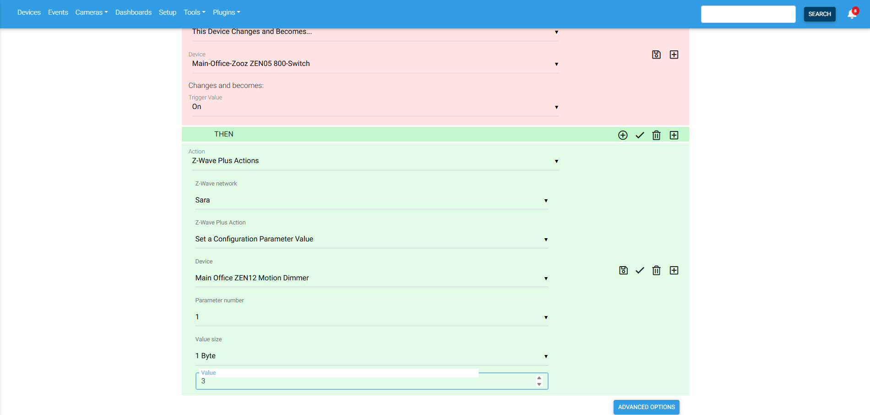Click the save icon beside the Device action row
Screen dimensions: 870x415
[623, 270]
